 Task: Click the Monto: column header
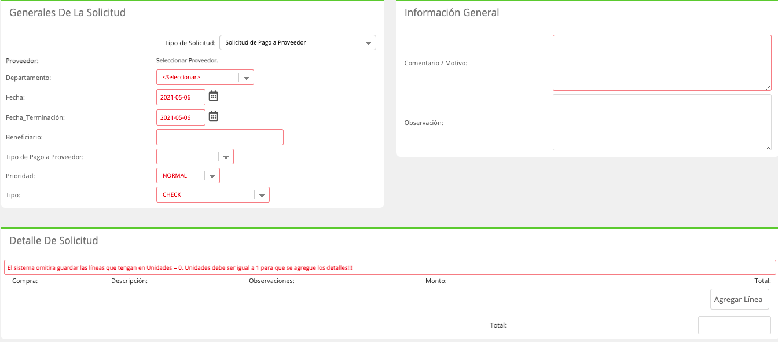pyautogui.click(x=436, y=281)
